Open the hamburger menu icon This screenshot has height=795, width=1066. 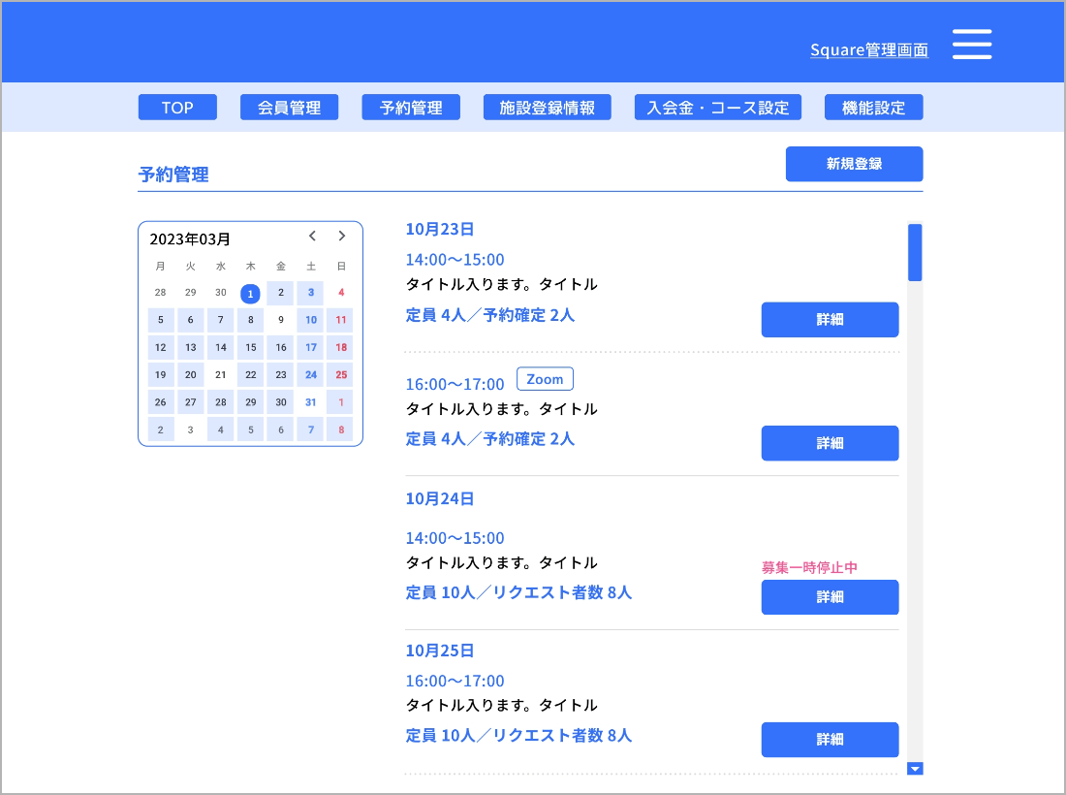pyautogui.click(x=971, y=45)
